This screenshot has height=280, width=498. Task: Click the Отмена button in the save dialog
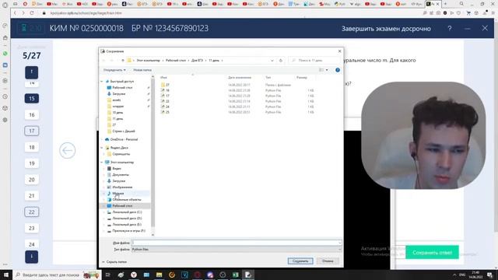(x=328, y=261)
